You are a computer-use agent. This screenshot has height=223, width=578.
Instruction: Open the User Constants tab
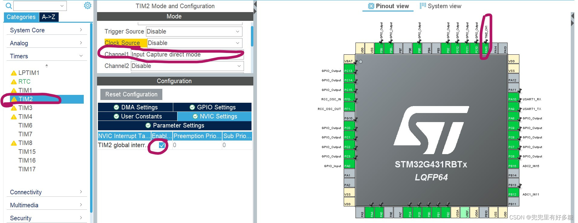[138, 116]
